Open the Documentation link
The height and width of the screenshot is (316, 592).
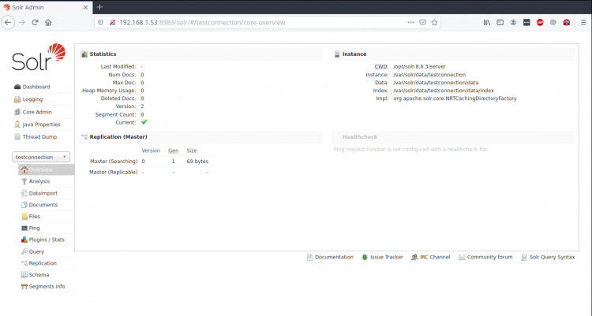click(x=333, y=257)
